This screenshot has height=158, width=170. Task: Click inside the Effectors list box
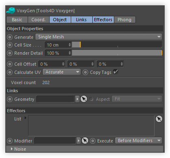[x=91, y=126]
